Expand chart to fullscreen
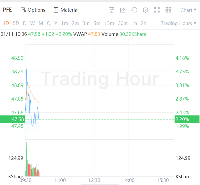Viewport: 200px width, 185px height. [157, 10]
